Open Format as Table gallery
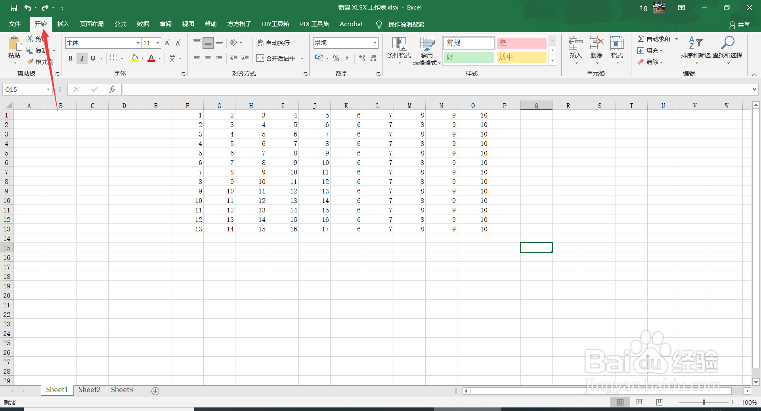The height and width of the screenshot is (411, 761). click(427, 50)
